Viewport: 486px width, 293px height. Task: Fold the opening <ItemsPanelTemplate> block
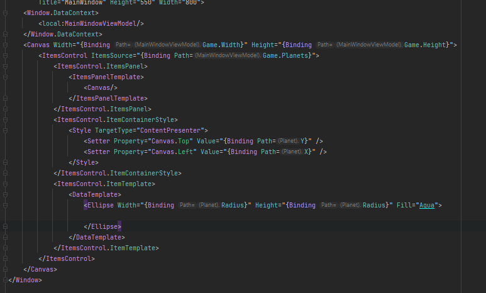tap(5, 77)
